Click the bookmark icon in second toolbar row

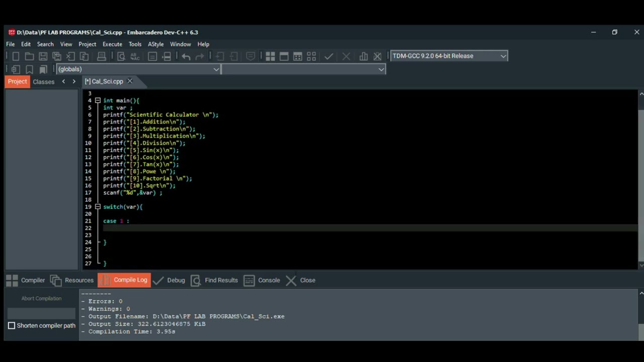(x=29, y=69)
